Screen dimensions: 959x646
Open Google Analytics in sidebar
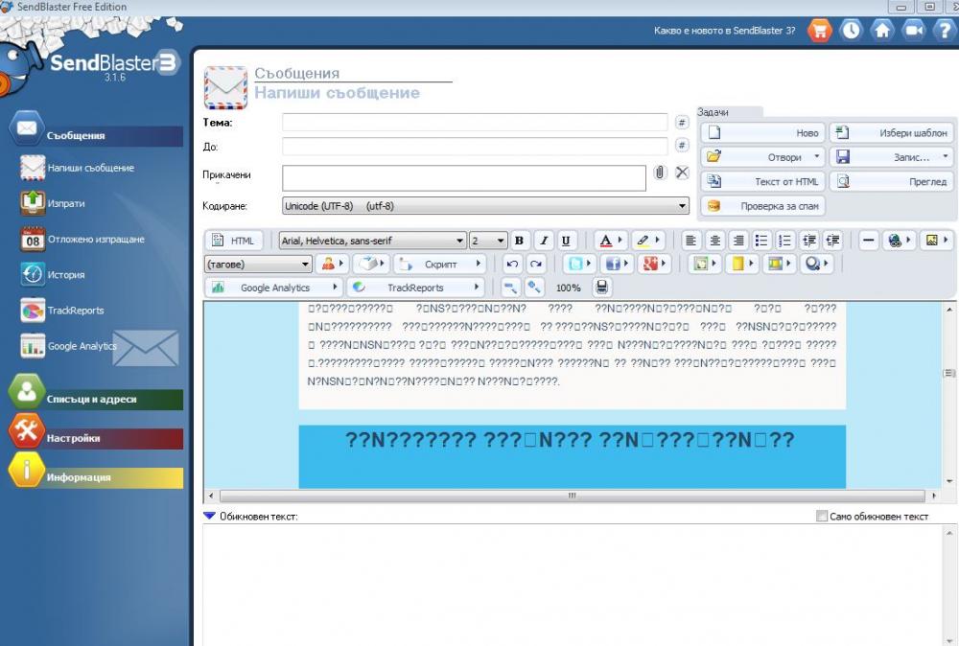(68, 346)
